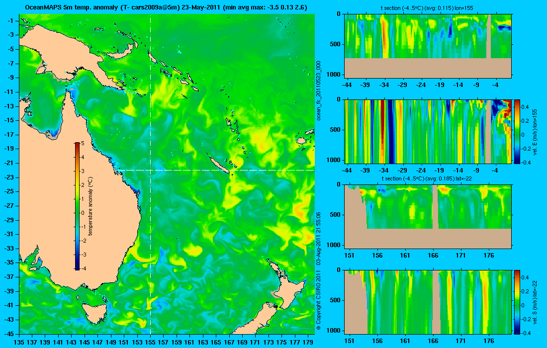Select the 'vel. E (m/s) lon=155' label
The width and height of the screenshot is (547, 348).
(x=535, y=132)
